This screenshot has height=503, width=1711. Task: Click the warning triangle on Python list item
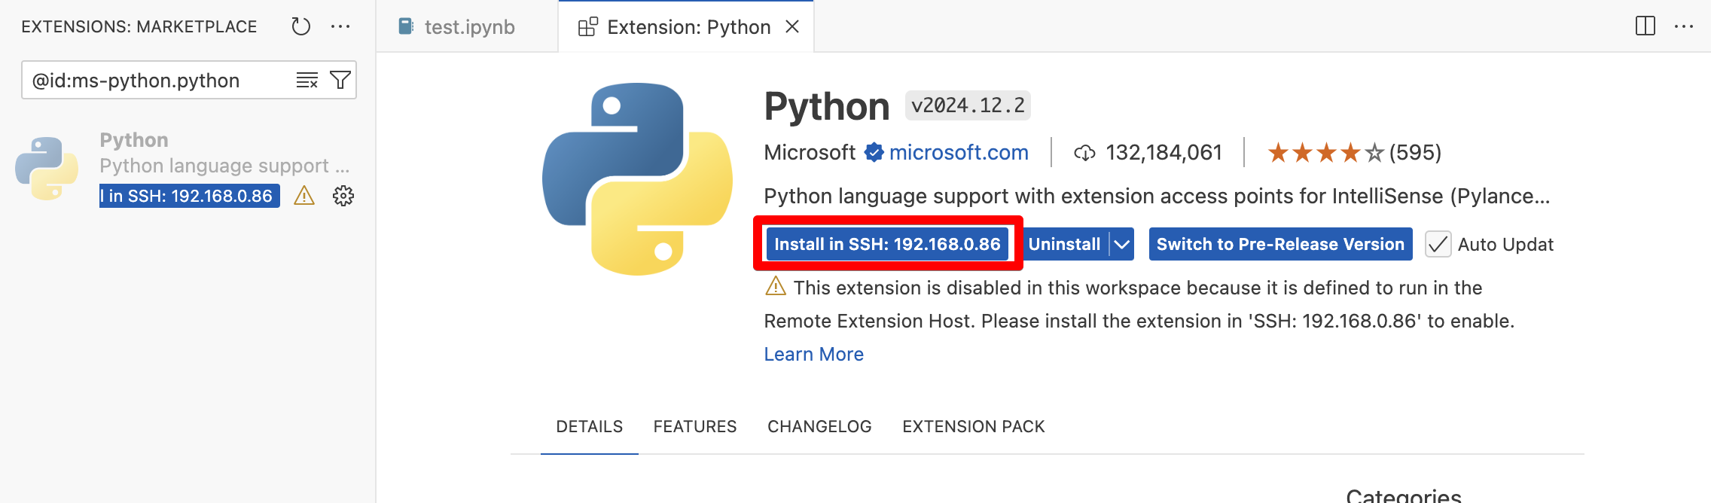pyautogui.click(x=304, y=196)
